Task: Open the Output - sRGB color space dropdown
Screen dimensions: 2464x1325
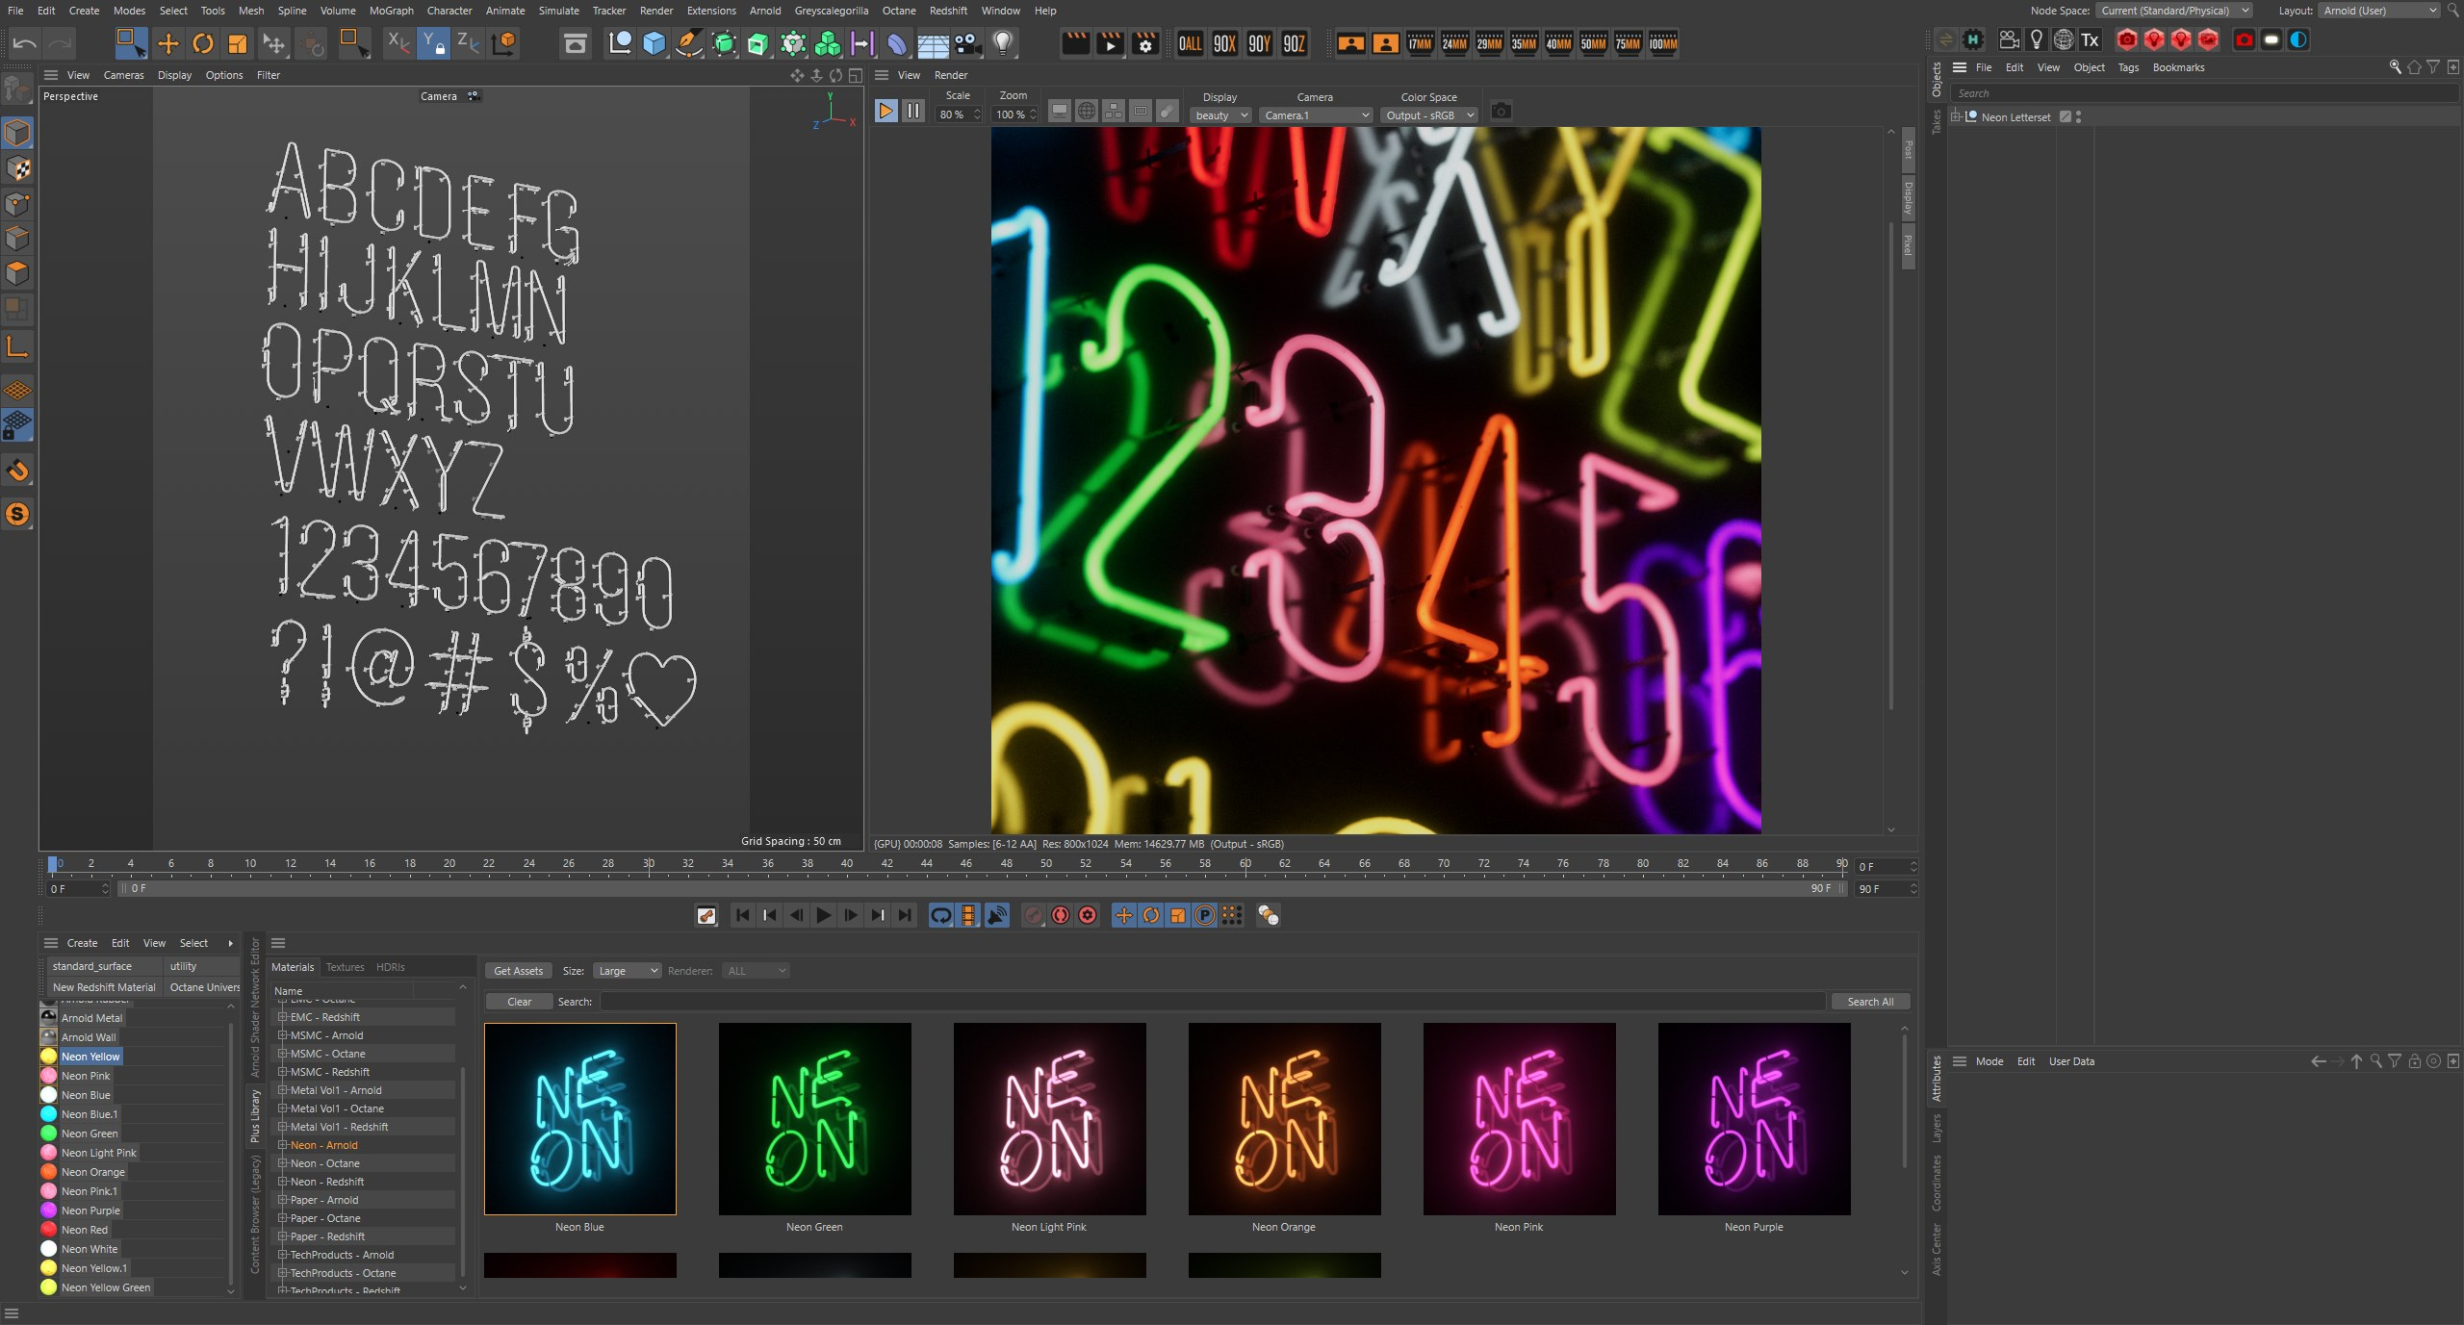Action: pos(1429,115)
